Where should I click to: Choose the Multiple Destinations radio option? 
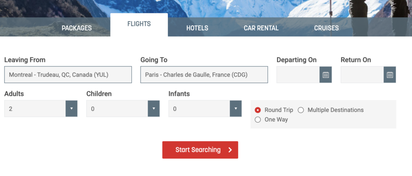(301, 110)
